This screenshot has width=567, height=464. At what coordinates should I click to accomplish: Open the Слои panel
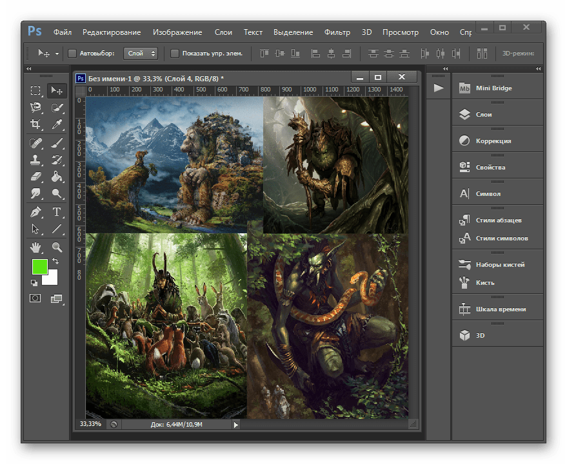[484, 115]
